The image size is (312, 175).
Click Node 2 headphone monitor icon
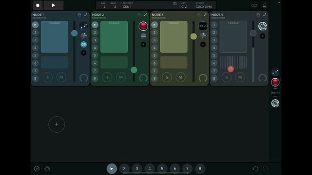click(x=139, y=15)
